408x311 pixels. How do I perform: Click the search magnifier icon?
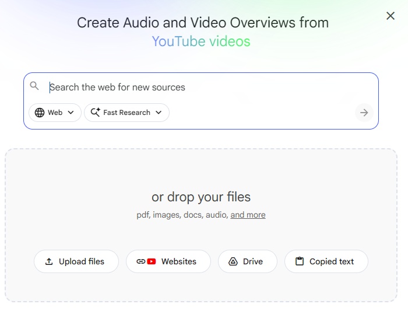coord(34,86)
